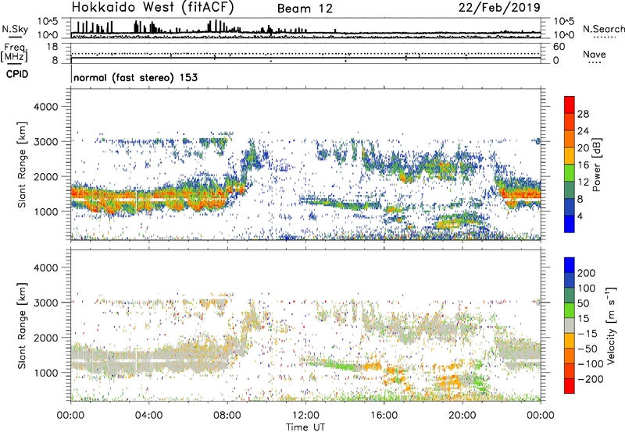Screen dimensions: 625x432
Task: Click the "100" velocity colorbar label
Action: point(587,289)
